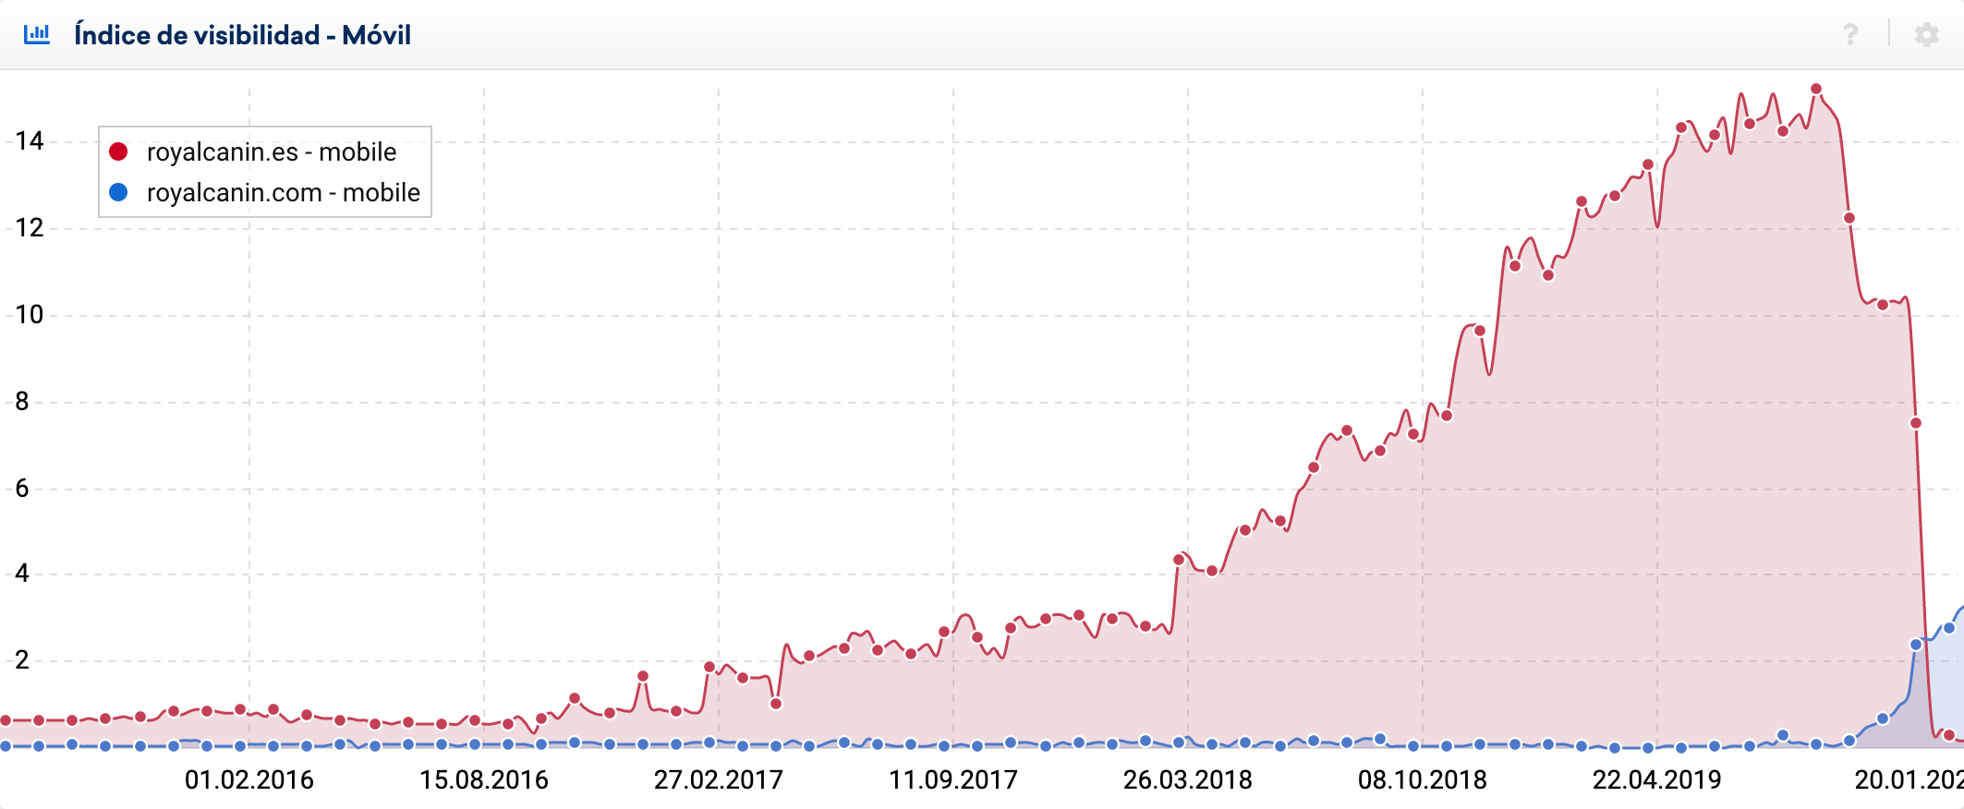Click the 22.04.2019 date label
Image resolution: width=1964 pixels, height=809 pixels.
1656,780
